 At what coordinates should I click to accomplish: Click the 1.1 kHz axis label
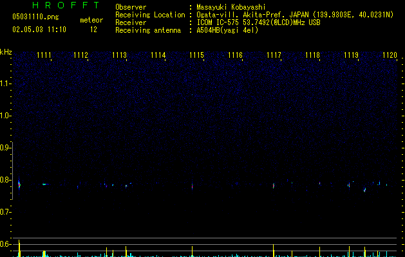(x=5, y=84)
